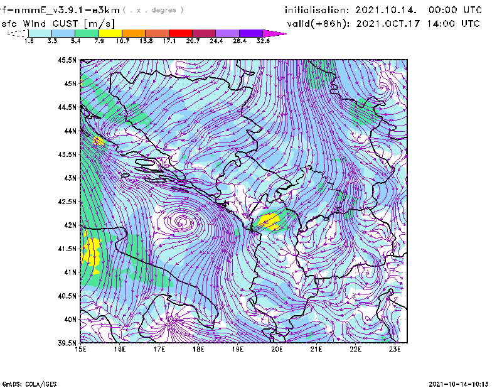Click the legend value 10.7
The image size is (502, 388).
[122, 41]
